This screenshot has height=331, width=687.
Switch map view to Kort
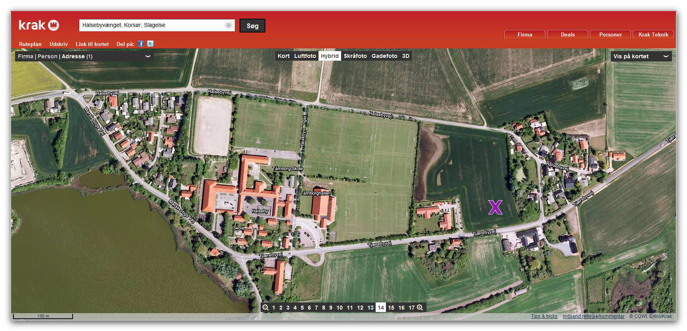tap(283, 56)
